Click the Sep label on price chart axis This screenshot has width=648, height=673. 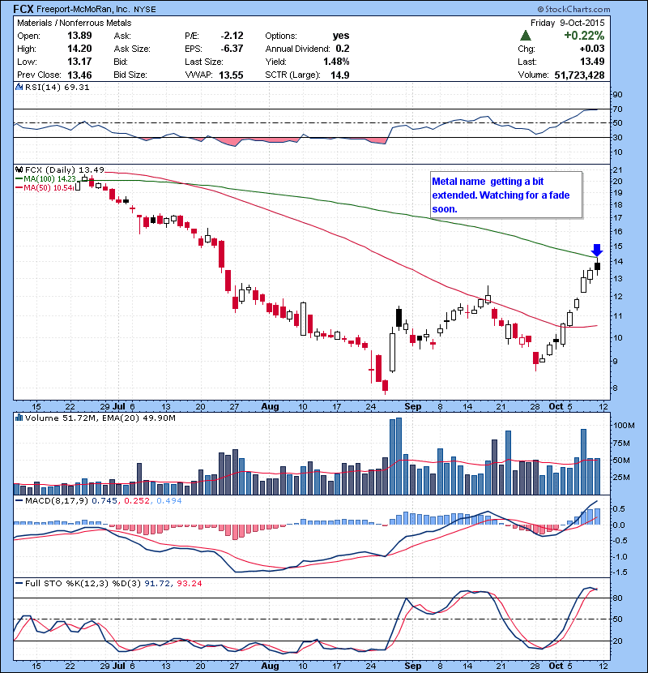[412, 406]
